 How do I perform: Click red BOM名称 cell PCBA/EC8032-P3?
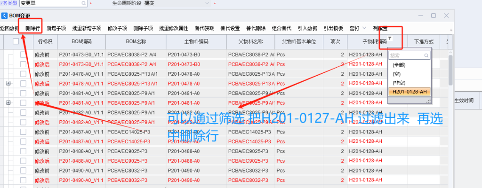point(136,180)
